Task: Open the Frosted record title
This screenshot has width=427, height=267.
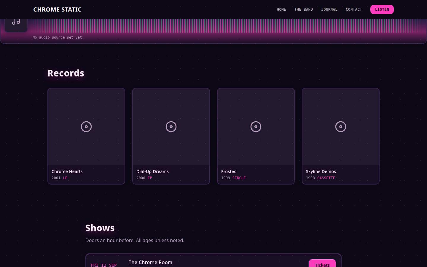Action: coord(229,171)
